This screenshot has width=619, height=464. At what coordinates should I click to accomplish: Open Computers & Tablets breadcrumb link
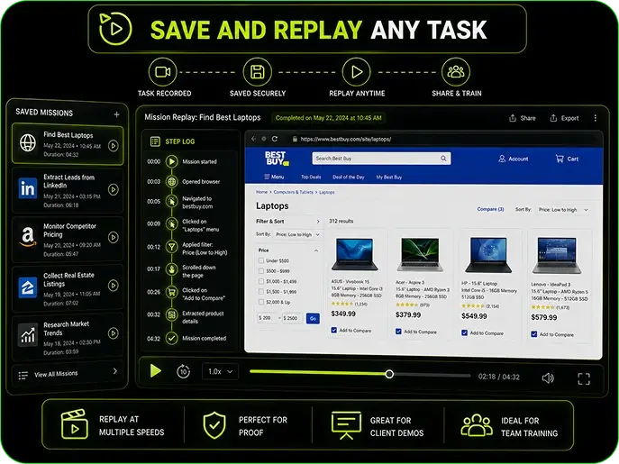(294, 192)
